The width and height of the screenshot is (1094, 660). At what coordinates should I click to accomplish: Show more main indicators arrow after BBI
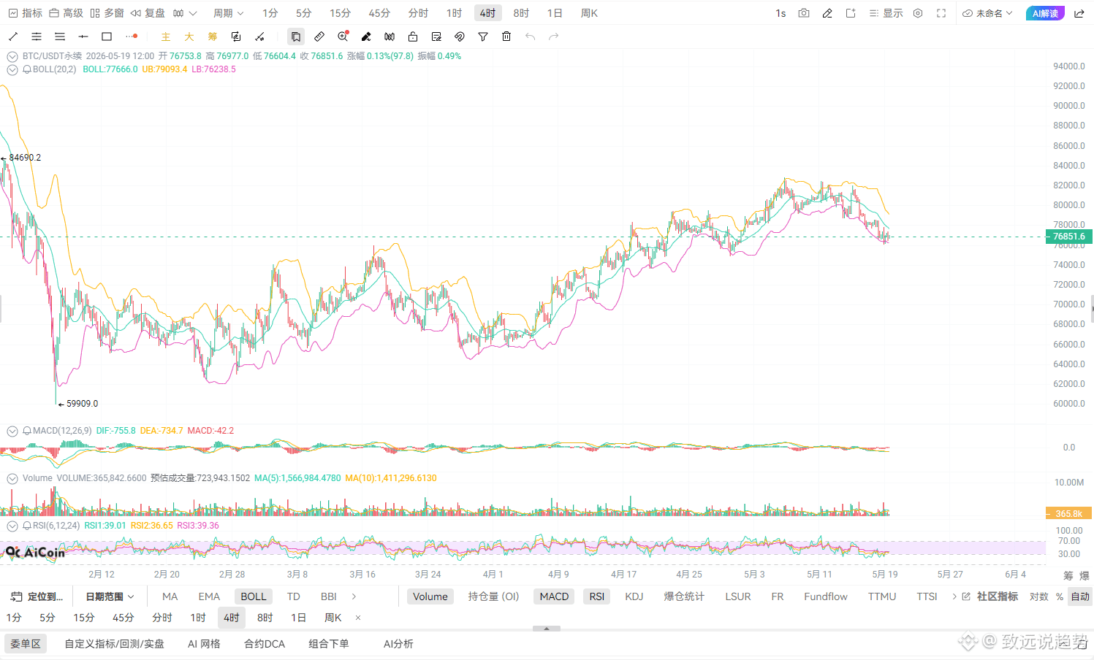pos(354,596)
